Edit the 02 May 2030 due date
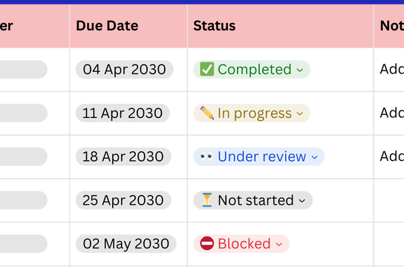 point(126,243)
